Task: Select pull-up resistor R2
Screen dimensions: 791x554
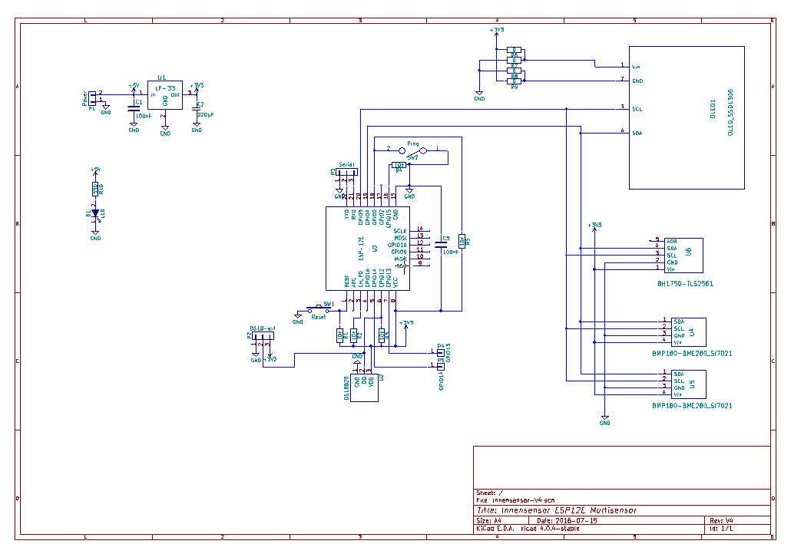Action: 353,335
